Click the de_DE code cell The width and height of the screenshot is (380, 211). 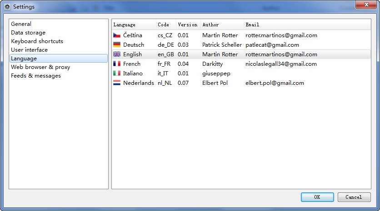166,45
